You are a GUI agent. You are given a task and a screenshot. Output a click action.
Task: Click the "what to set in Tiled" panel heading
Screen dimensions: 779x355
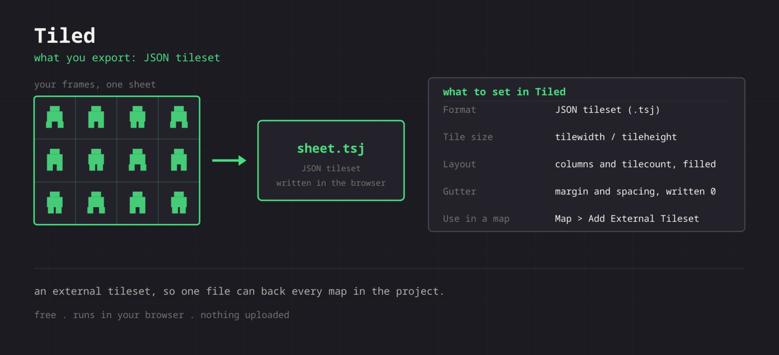pos(504,92)
